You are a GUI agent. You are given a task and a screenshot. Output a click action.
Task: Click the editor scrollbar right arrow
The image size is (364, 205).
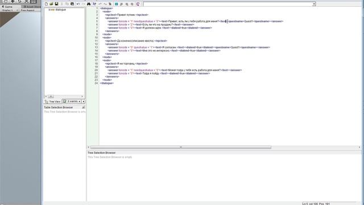point(359,147)
